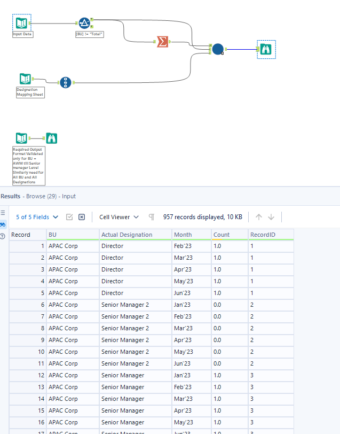Open the Cell Viewer dropdown
This screenshot has width=340, height=434.
click(119, 217)
